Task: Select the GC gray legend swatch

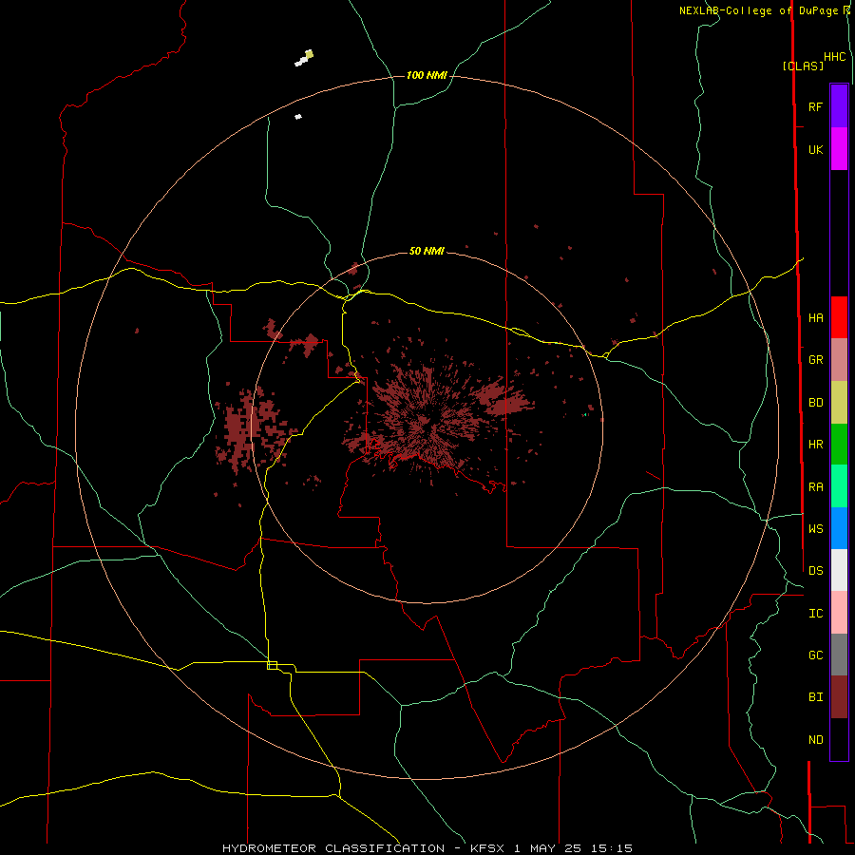Action: (839, 655)
